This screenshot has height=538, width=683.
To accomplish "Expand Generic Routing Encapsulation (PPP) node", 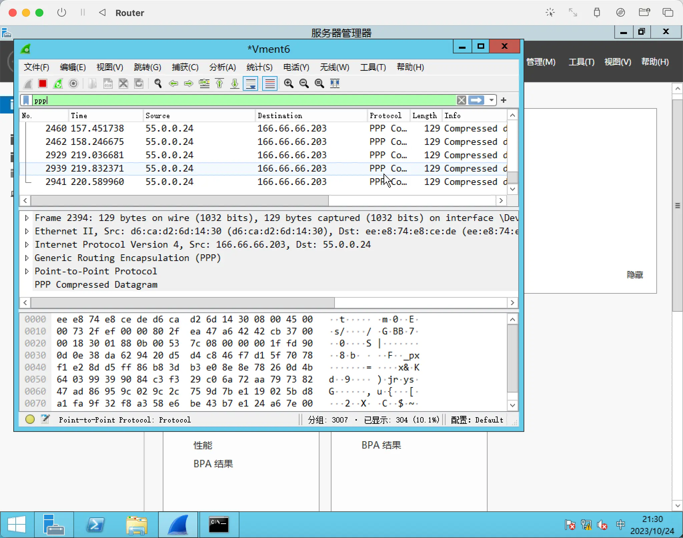I will point(27,258).
